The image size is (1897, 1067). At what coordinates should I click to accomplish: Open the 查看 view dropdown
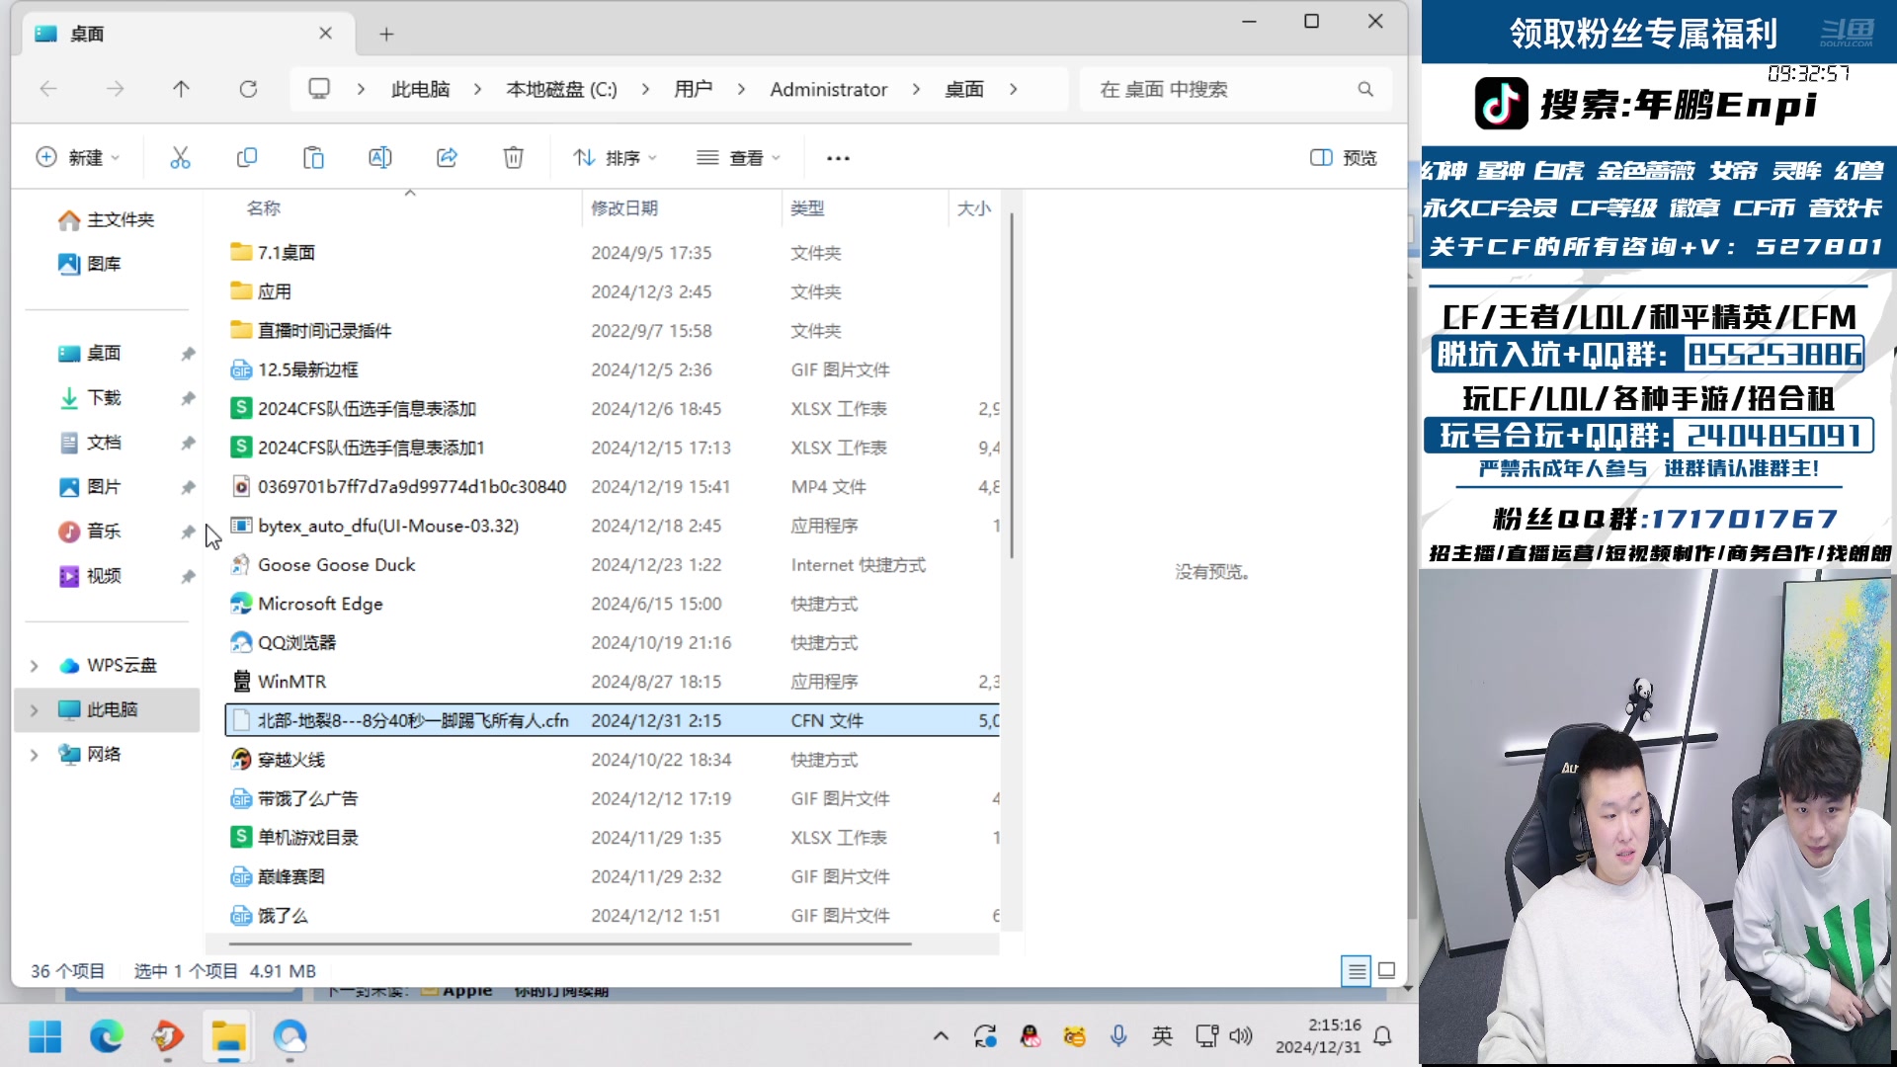738,158
